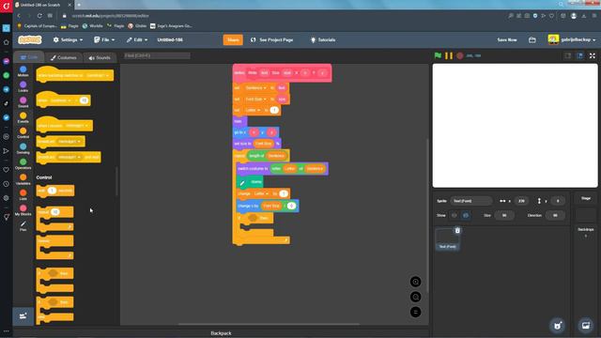Open loudness dropdown in the 'when loudness' palette block

(x=61, y=100)
